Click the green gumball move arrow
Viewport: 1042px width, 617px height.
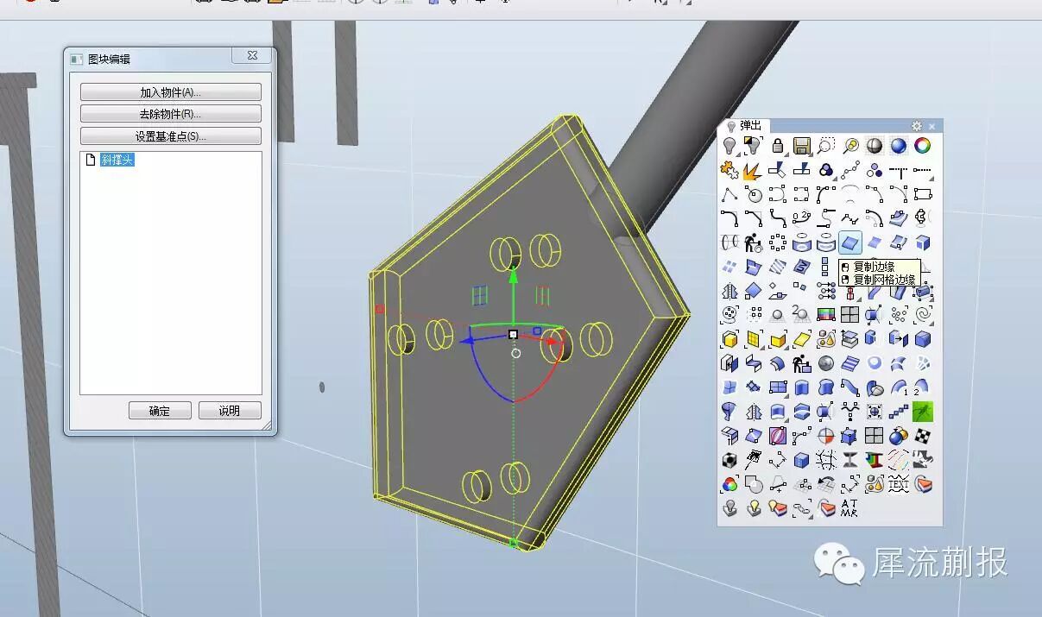[x=514, y=277]
